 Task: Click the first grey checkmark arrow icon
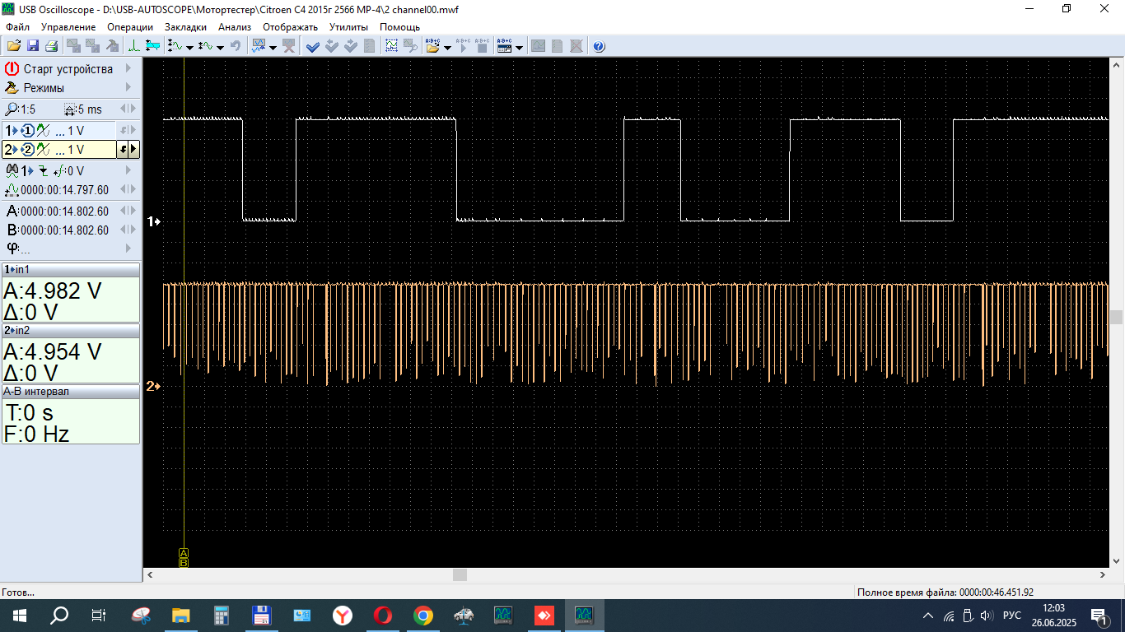[x=332, y=46]
